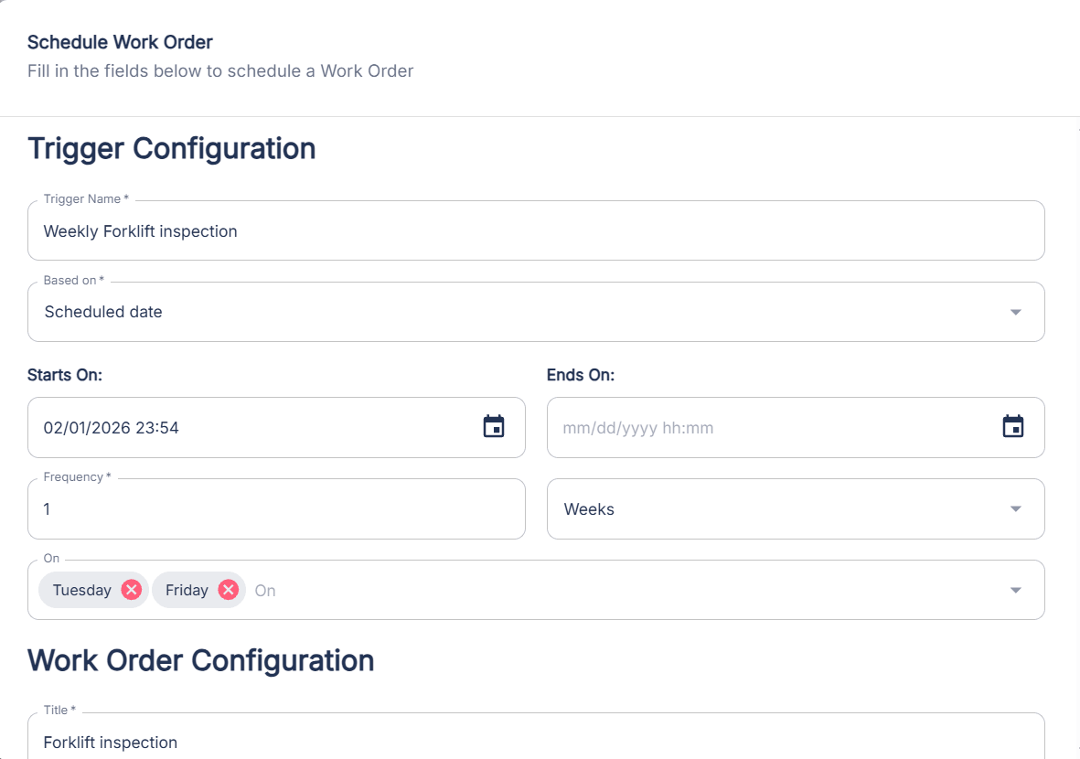Click the Scheduled date option text
Viewport: 1080px width, 759px height.
click(102, 312)
